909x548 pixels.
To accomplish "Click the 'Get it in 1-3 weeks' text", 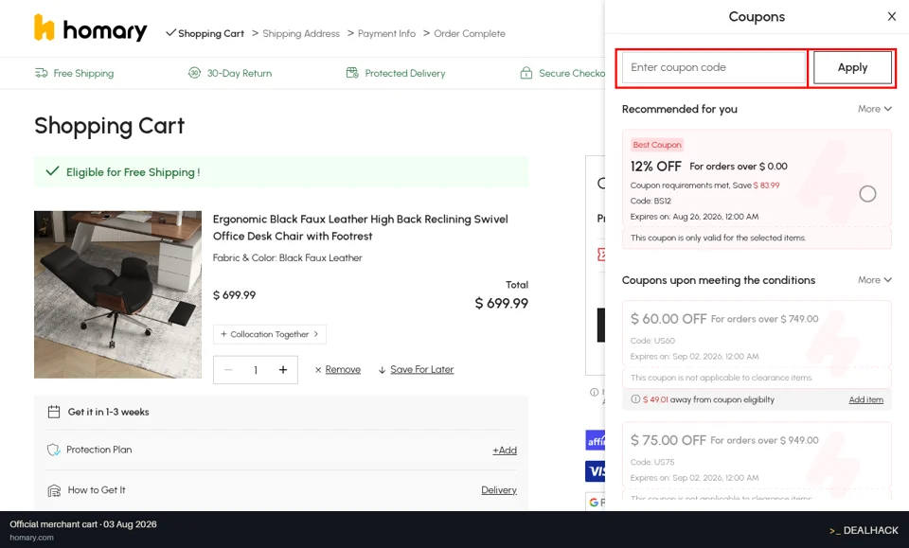I will coord(108,412).
